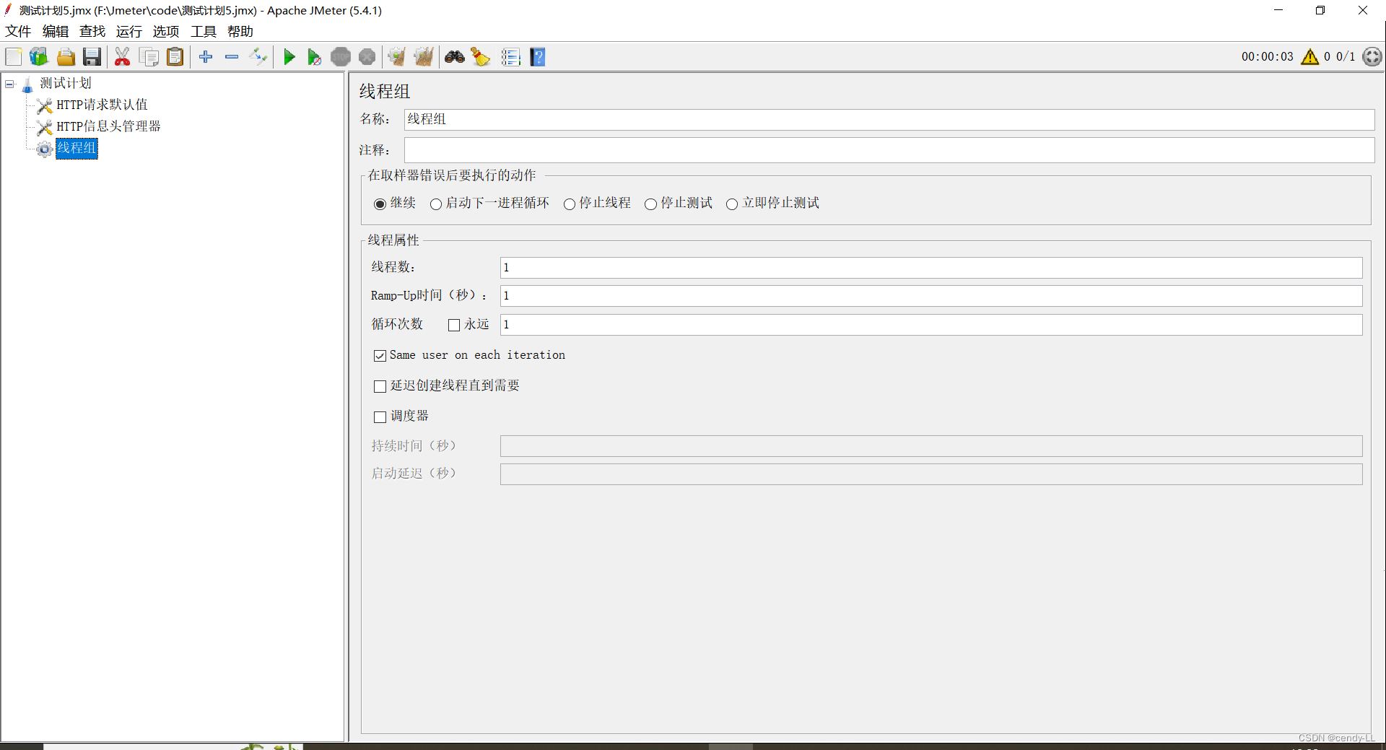This screenshot has width=1386, height=750.
Task: Open the 运行 menu
Action: 128,31
